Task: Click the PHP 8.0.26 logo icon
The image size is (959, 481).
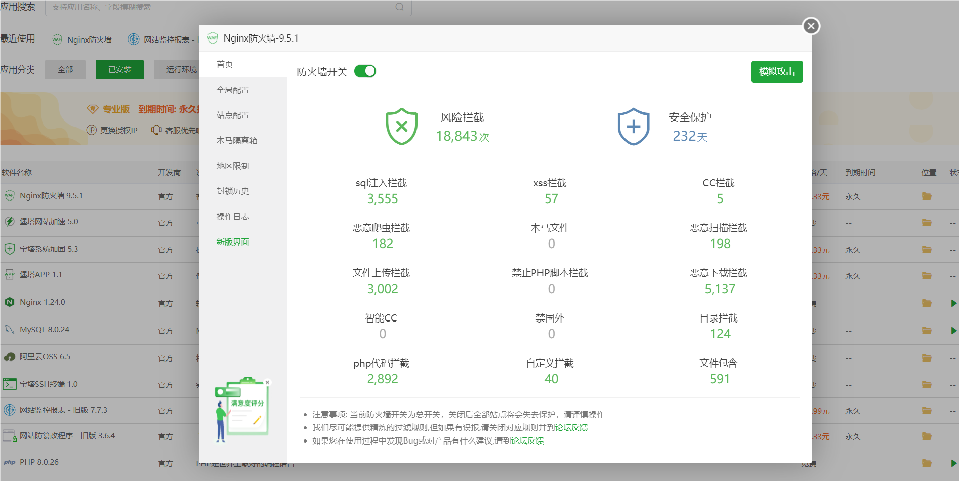Action: coord(10,462)
